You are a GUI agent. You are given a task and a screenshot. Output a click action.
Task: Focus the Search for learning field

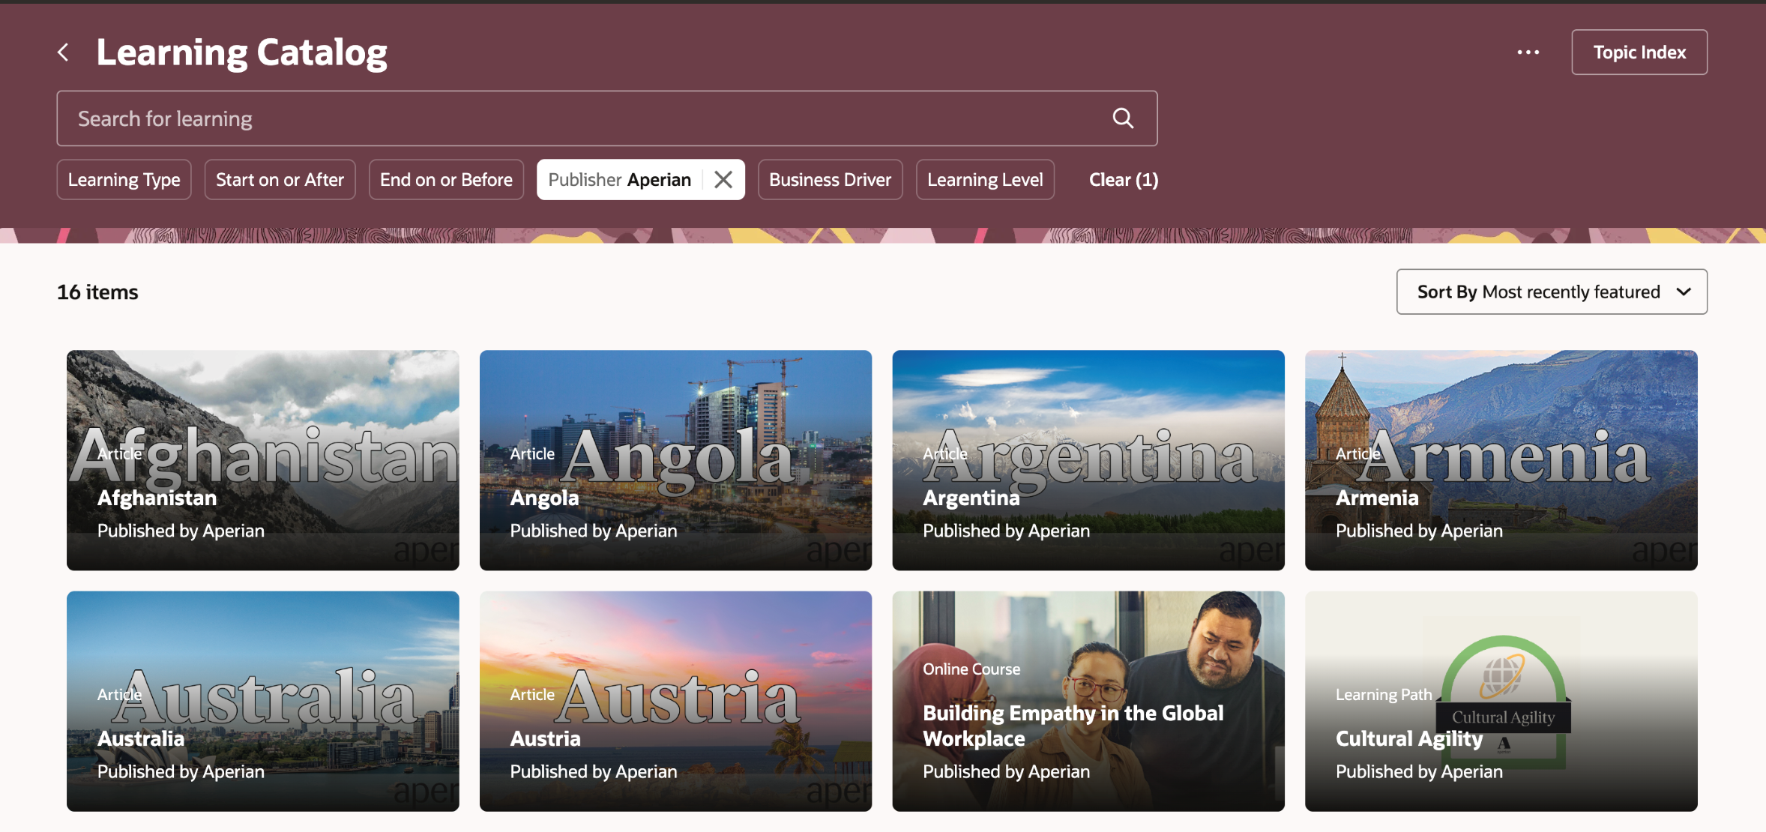click(585, 118)
